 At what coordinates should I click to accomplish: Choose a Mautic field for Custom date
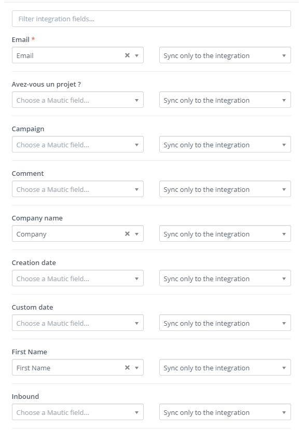coord(78,323)
